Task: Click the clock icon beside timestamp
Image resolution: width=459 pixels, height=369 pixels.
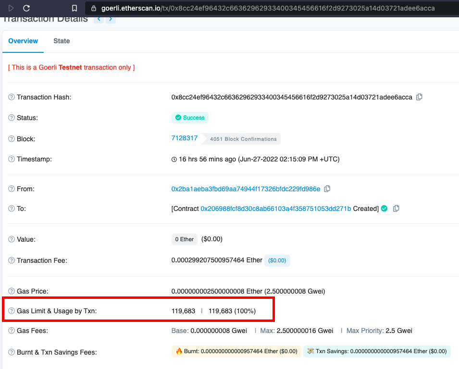Action: 174,159
